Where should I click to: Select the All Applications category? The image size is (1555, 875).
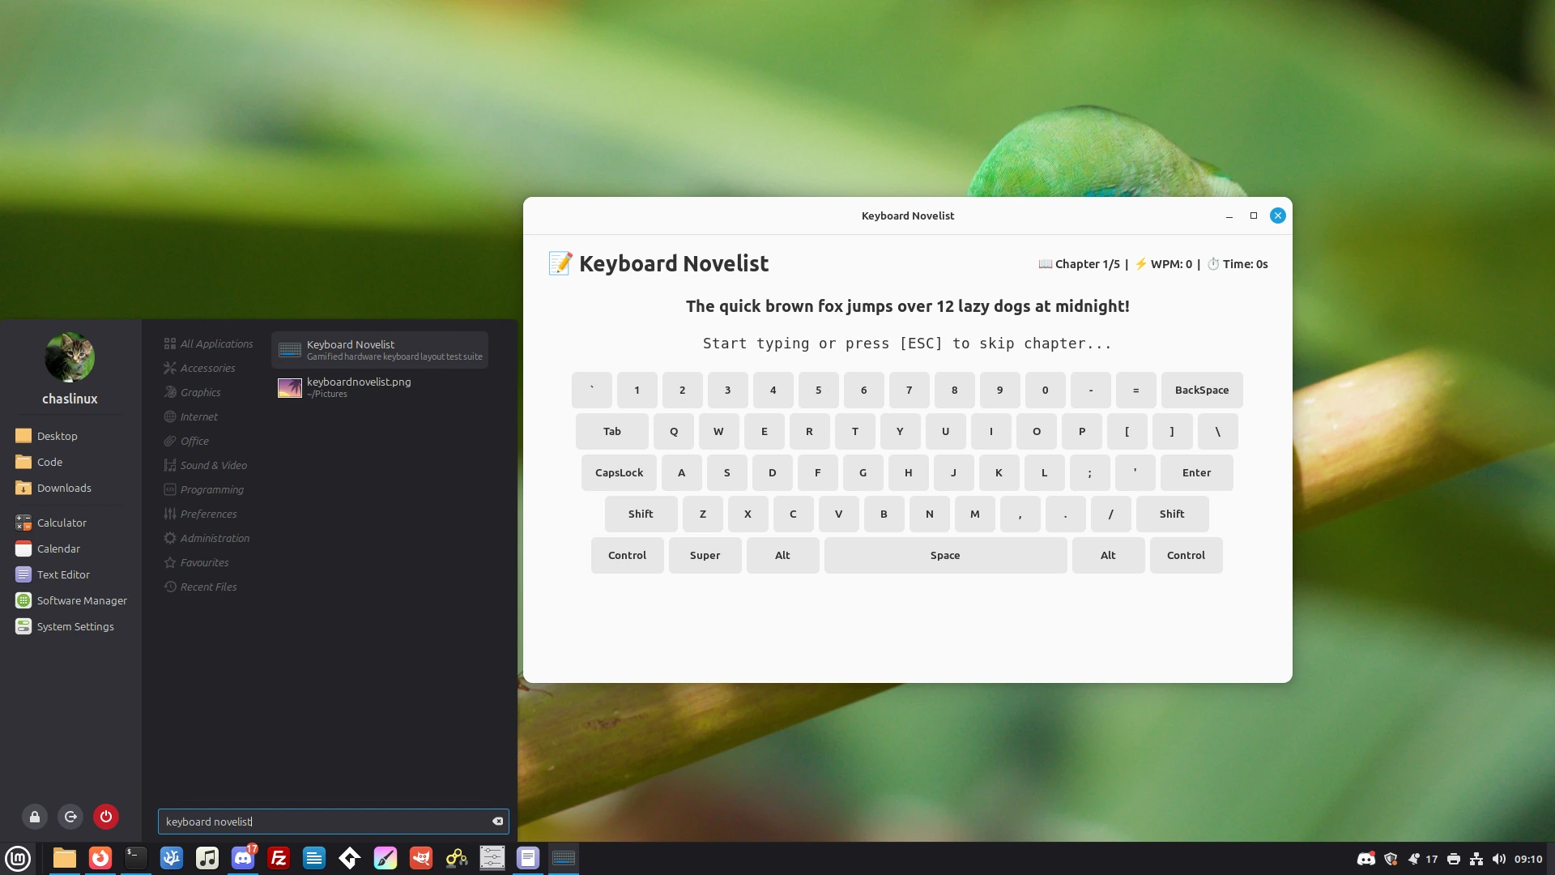[x=208, y=344]
